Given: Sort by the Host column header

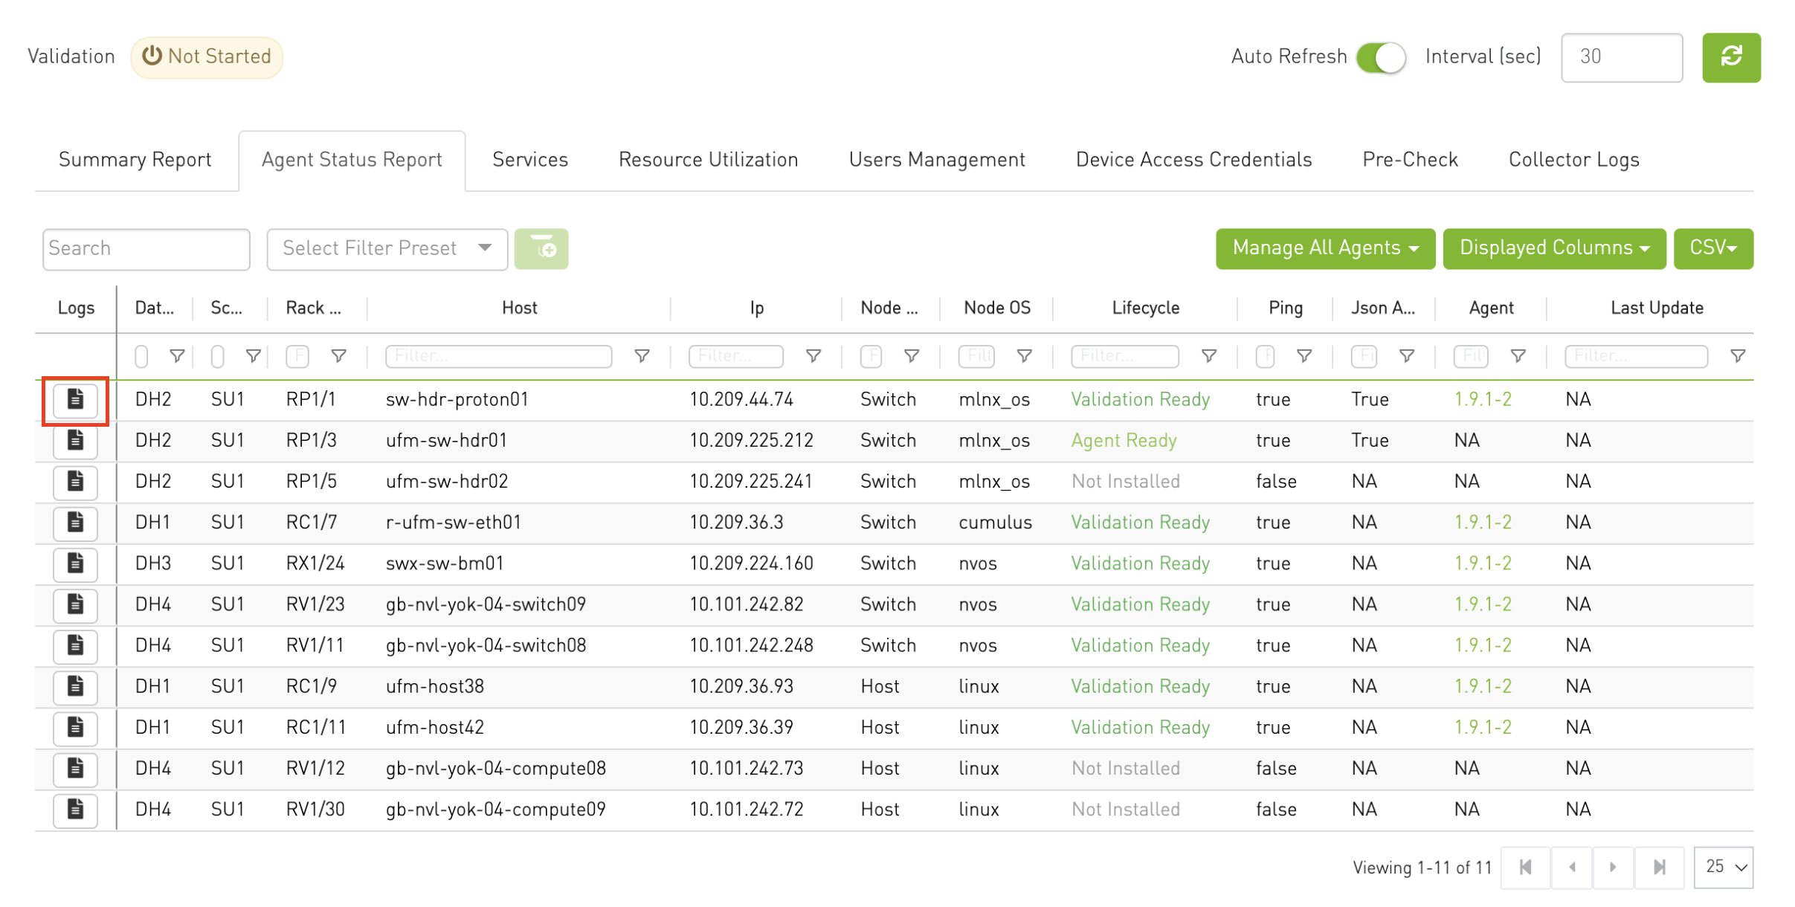Looking at the screenshot, I should click(519, 308).
